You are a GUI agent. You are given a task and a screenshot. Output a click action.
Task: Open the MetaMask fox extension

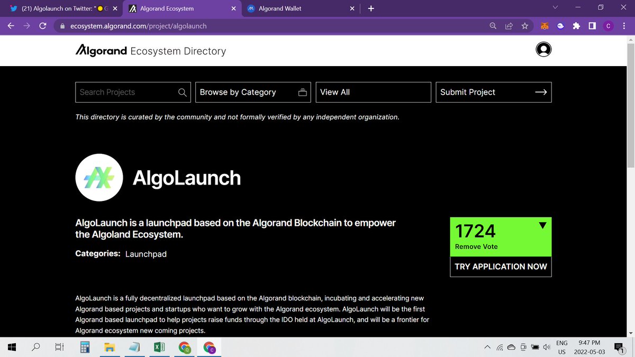[544, 25]
